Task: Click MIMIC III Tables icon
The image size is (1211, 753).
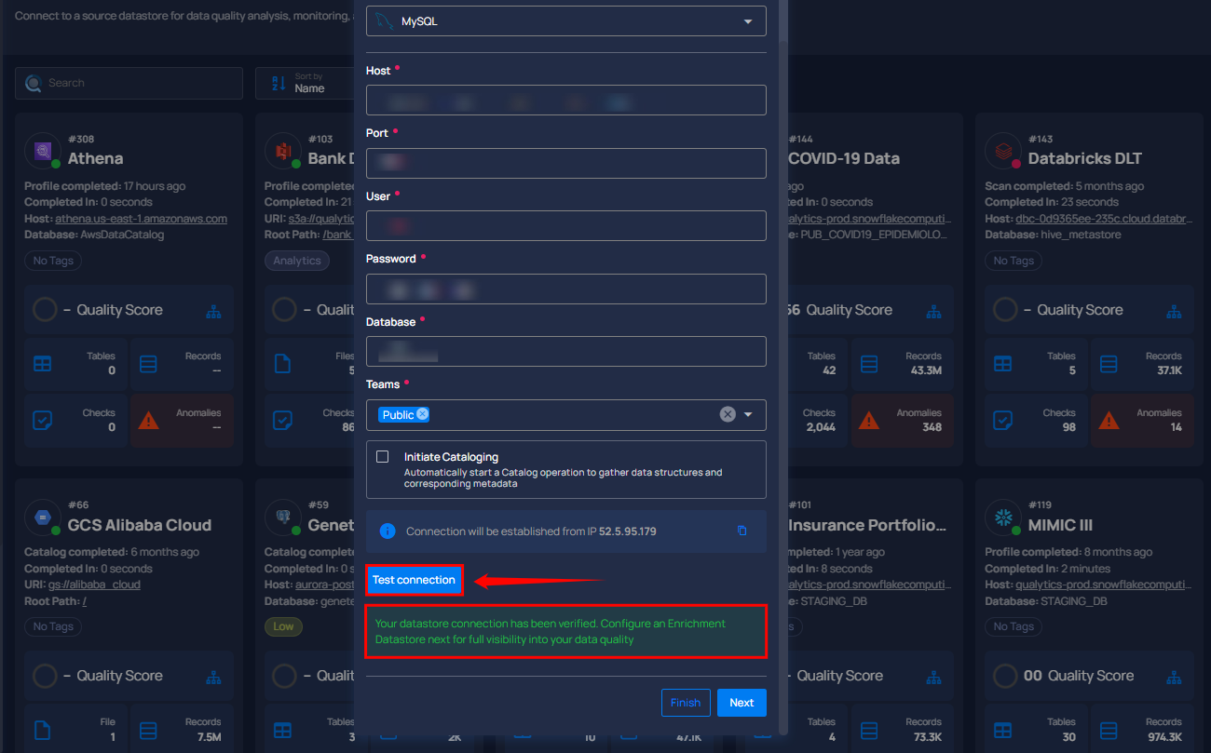Action: [x=1003, y=731]
